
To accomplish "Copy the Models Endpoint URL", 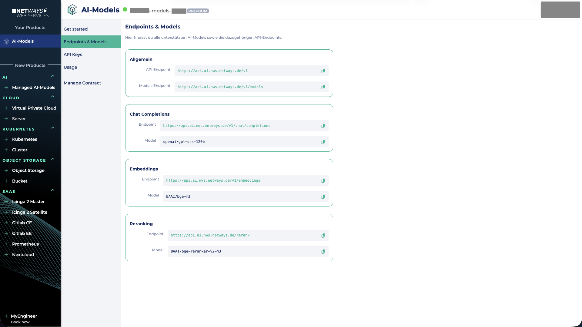I will [x=323, y=87].
